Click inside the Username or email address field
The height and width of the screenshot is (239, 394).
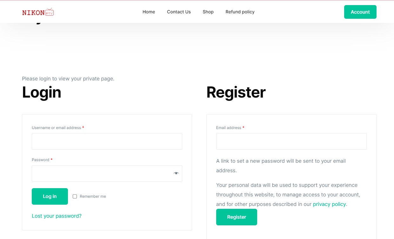[x=107, y=141]
